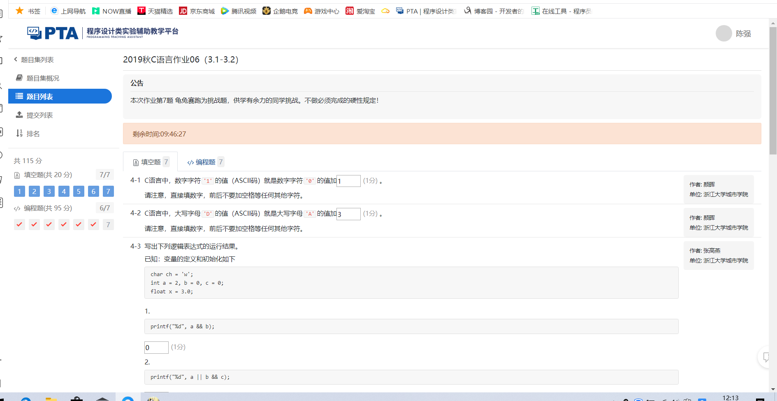Click the yellow cloud bookmark icon
The height and width of the screenshot is (401, 777).
click(385, 11)
